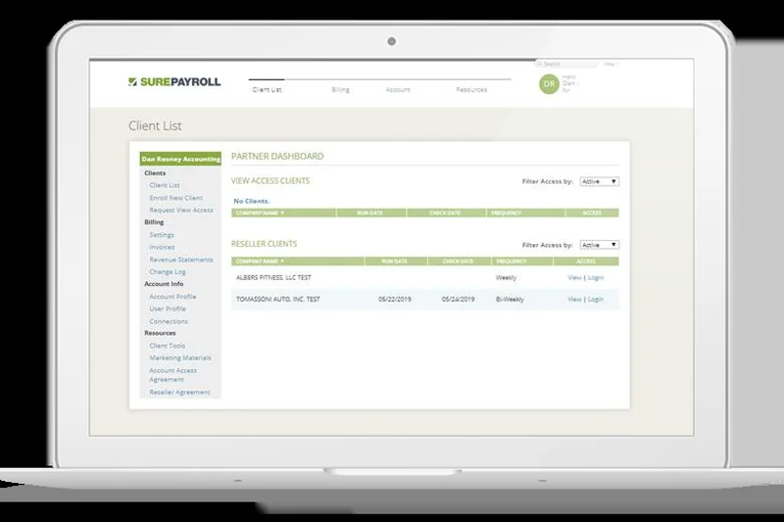The image size is (784, 522).
Task: Select TOMASSONI AUTO, INC. TEST row name
Action: coord(278,300)
